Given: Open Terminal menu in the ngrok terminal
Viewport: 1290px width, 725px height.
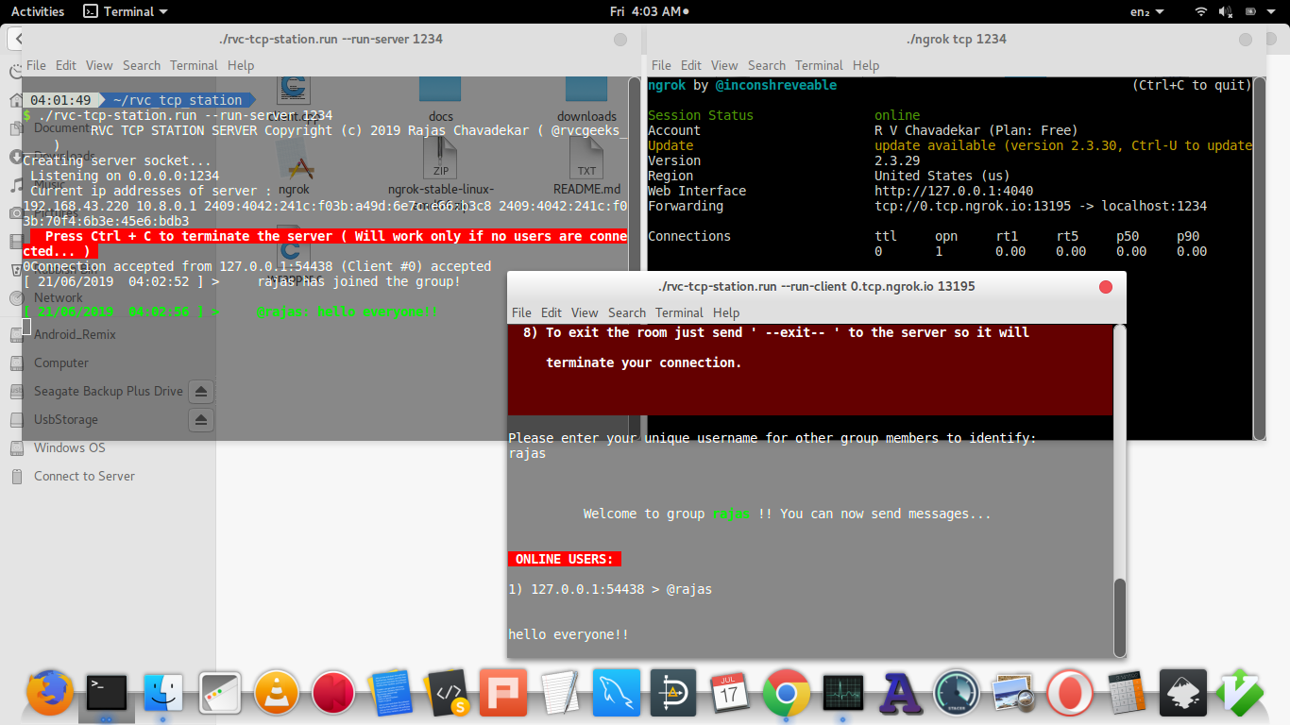Looking at the screenshot, I should (x=819, y=65).
